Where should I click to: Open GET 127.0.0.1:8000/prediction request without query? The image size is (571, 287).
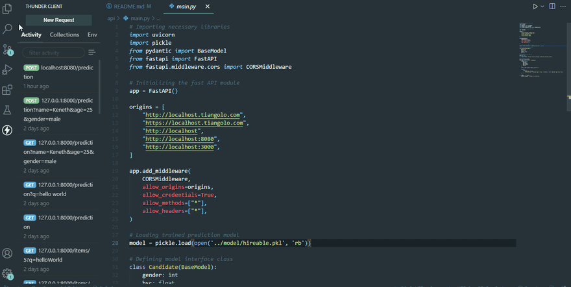coord(59,227)
